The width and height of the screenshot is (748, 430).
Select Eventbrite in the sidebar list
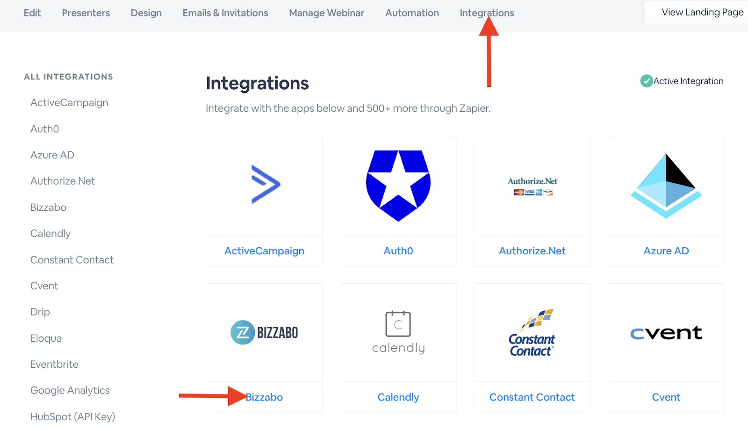pos(54,365)
